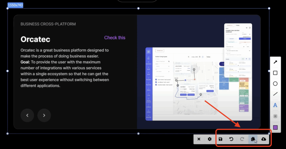
Task: Undo the last annotation
Action: click(x=231, y=139)
